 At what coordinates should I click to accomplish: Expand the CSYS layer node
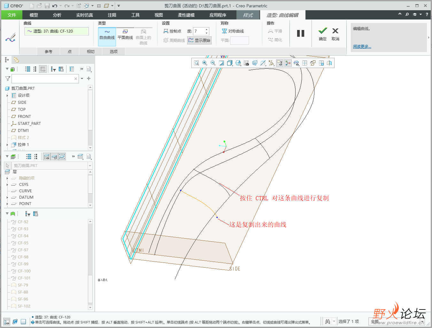coord(7,185)
